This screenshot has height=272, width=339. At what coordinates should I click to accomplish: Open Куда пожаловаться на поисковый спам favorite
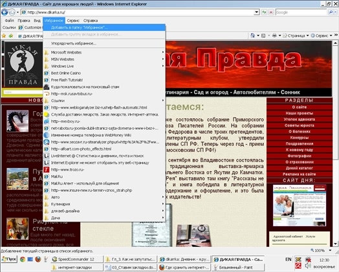(x=104, y=87)
